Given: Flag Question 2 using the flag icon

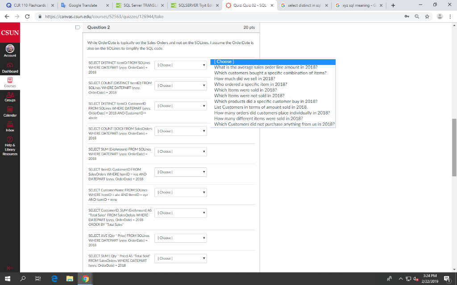Looking at the screenshot, I should [x=78, y=27].
